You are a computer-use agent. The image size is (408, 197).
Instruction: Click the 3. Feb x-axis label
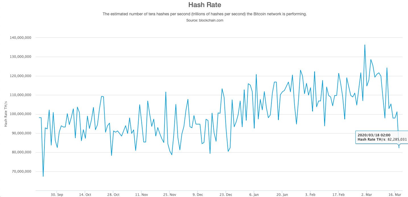pos(310,195)
